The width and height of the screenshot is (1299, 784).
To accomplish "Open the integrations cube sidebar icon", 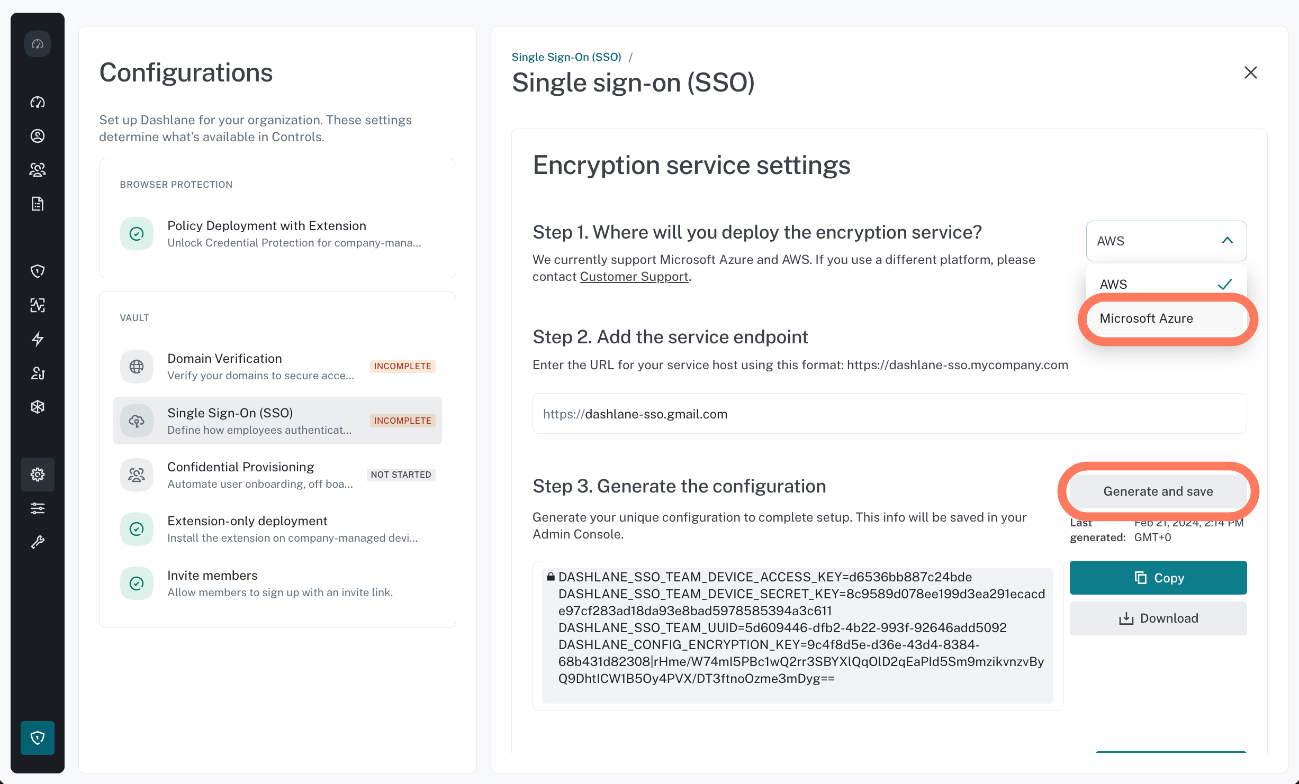I will (x=38, y=407).
